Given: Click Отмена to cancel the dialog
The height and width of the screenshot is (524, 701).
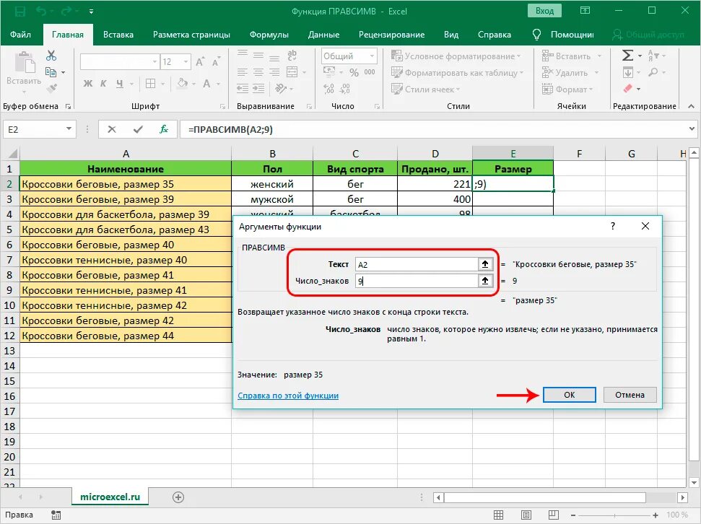Looking at the screenshot, I should pyautogui.click(x=630, y=395).
